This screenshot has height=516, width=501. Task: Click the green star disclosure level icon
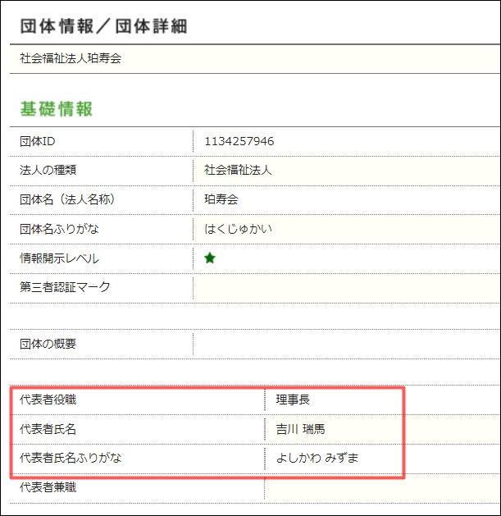point(210,258)
